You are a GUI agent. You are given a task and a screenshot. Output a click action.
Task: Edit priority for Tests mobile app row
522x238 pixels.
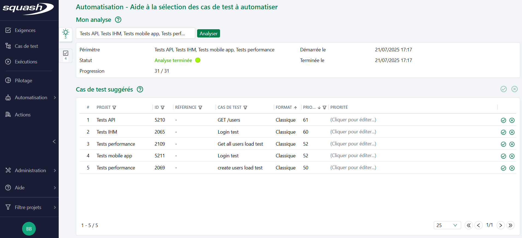[x=353, y=155]
